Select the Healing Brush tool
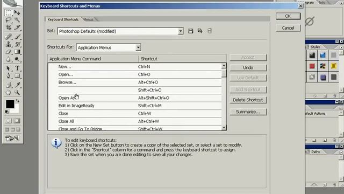Viewport: 344px width, 194px height. (x=9, y=37)
